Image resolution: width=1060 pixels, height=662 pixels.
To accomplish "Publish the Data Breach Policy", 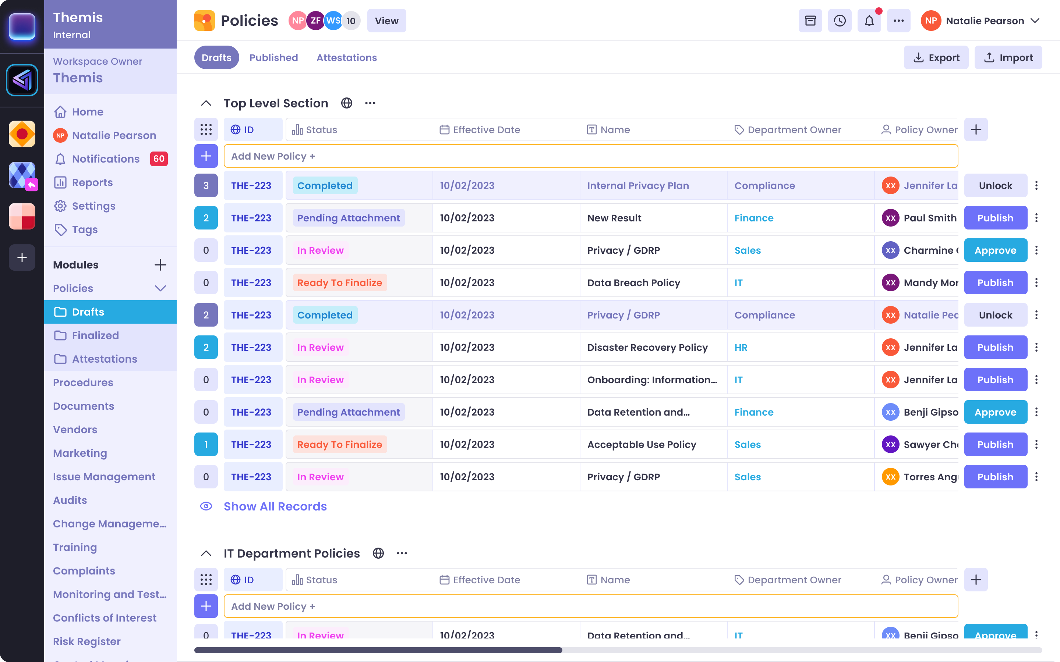I will coord(995,282).
